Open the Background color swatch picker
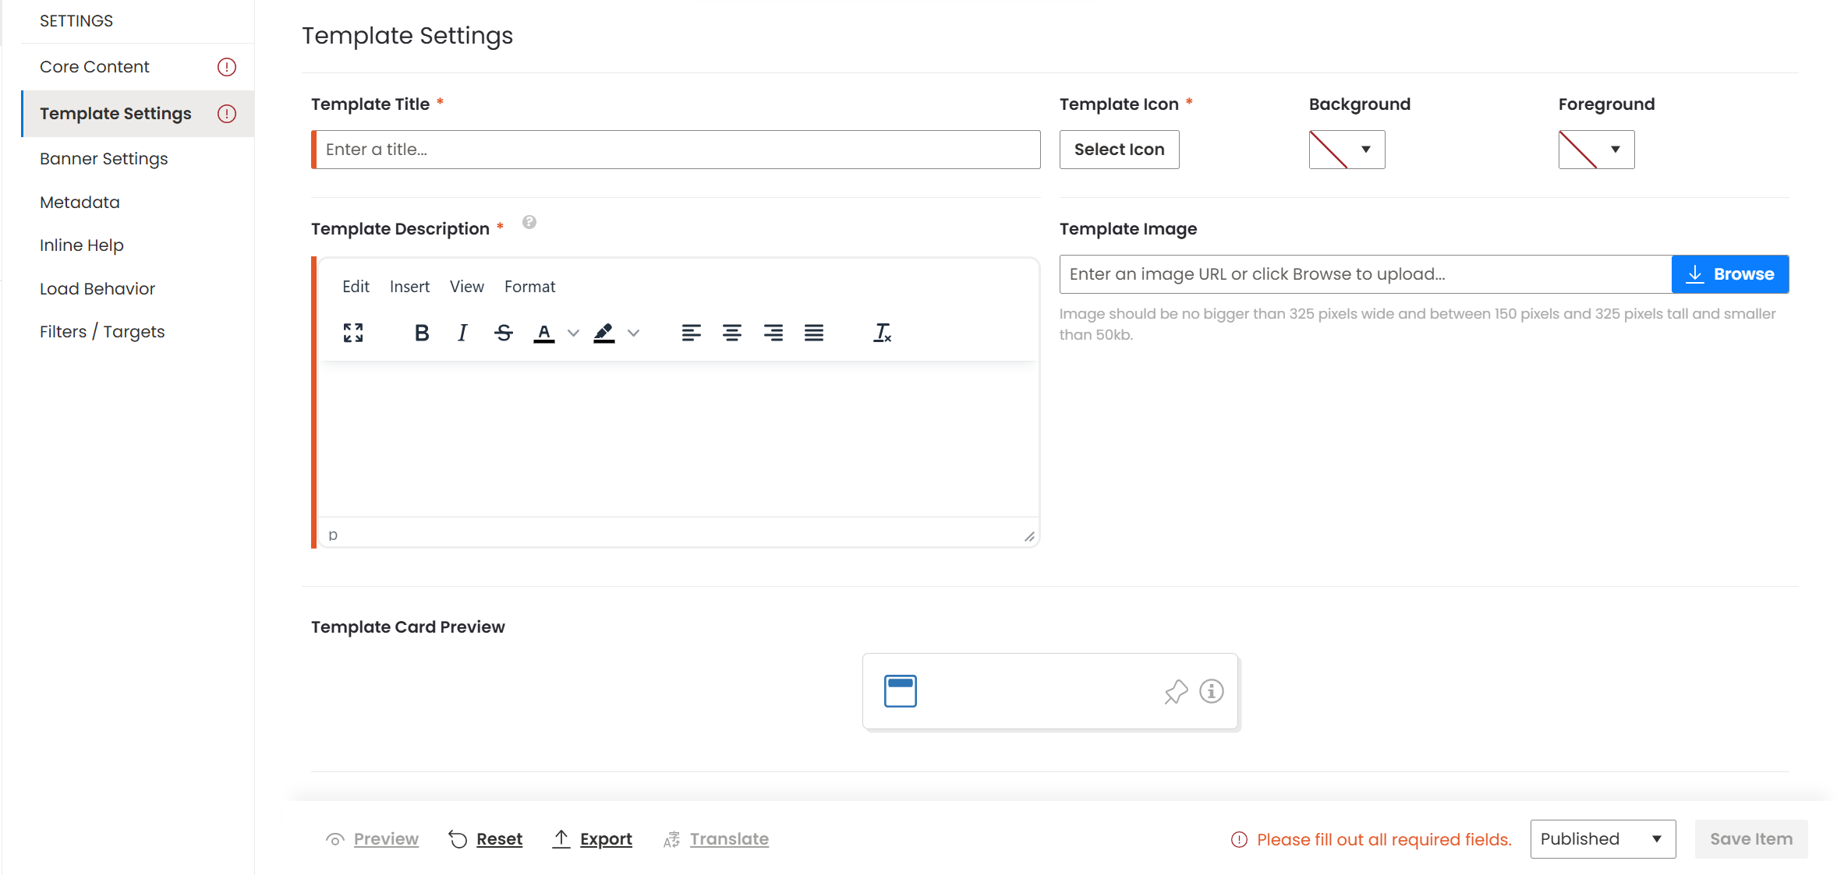 pyautogui.click(x=1347, y=150)
